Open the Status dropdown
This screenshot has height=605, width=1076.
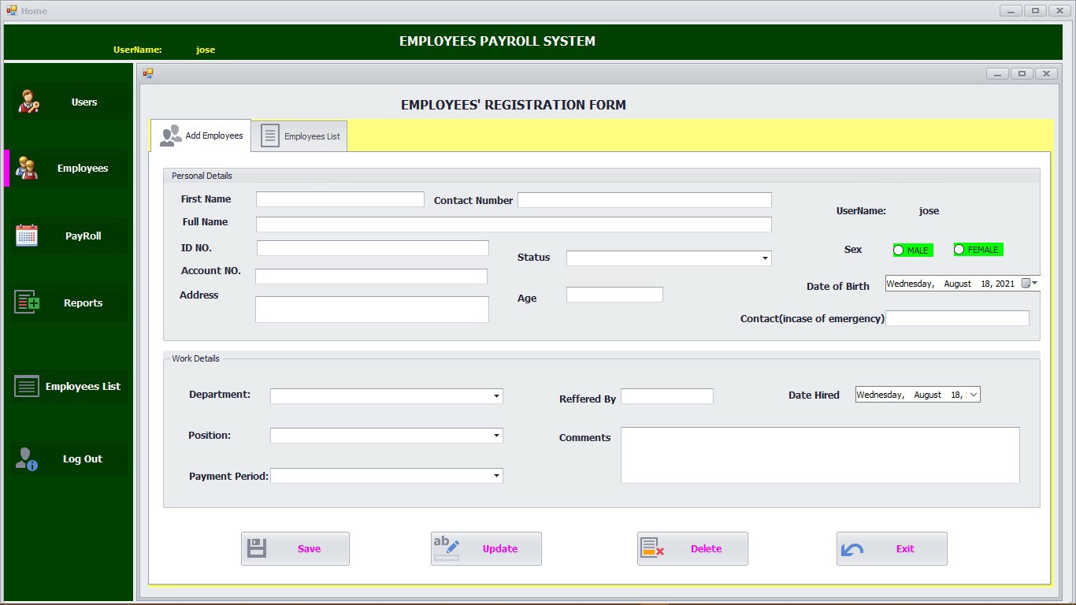(x=763, y=258)
